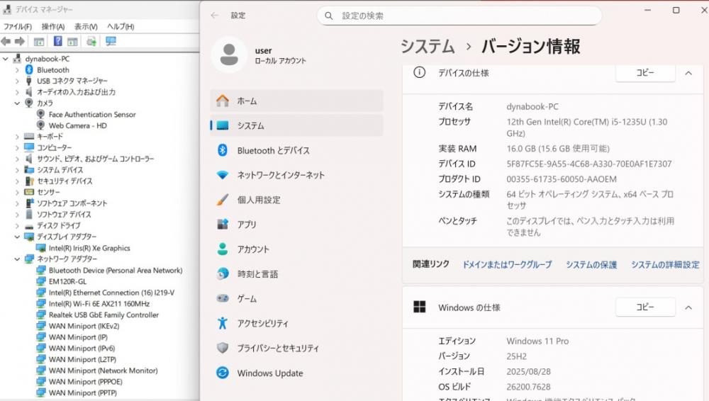Expand the Bluetooth node in device tree
Viewport: 709px width, 401px height.
point(18,70)
